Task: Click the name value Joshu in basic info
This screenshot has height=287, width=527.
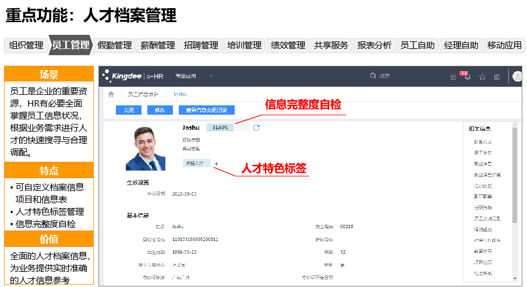Action: click(178, 226)
